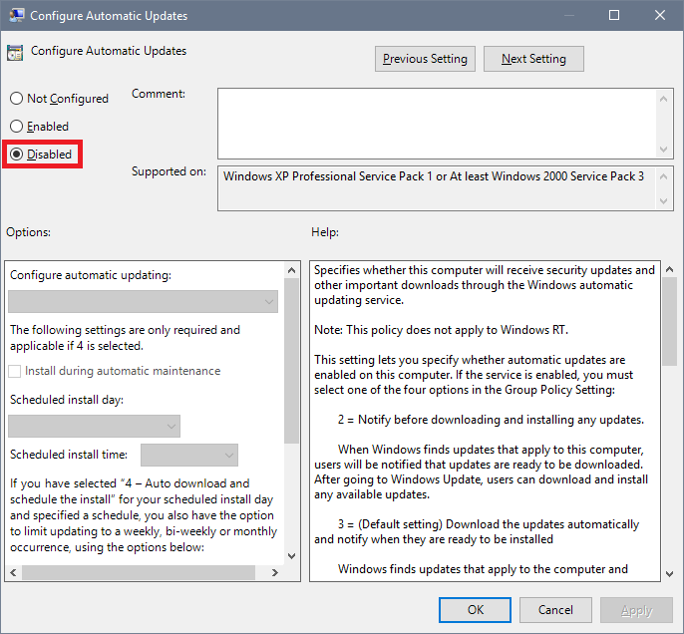
Task: Click Options panel vertical scrollbar thumb
Action: tap(292, 361)
